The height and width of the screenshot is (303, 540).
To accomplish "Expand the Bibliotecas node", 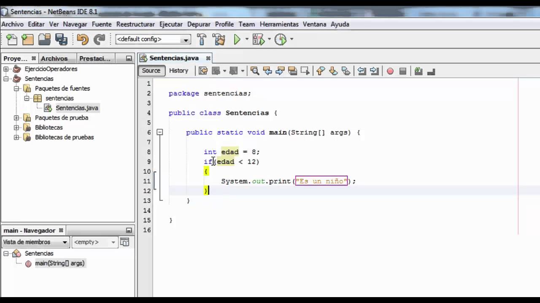I will (16, 128).
